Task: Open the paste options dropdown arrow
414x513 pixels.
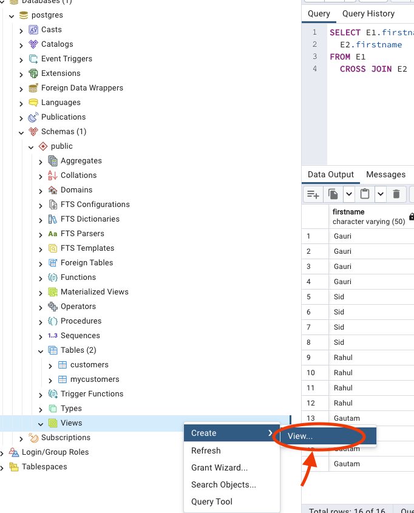Action: [x=381, y=194]
